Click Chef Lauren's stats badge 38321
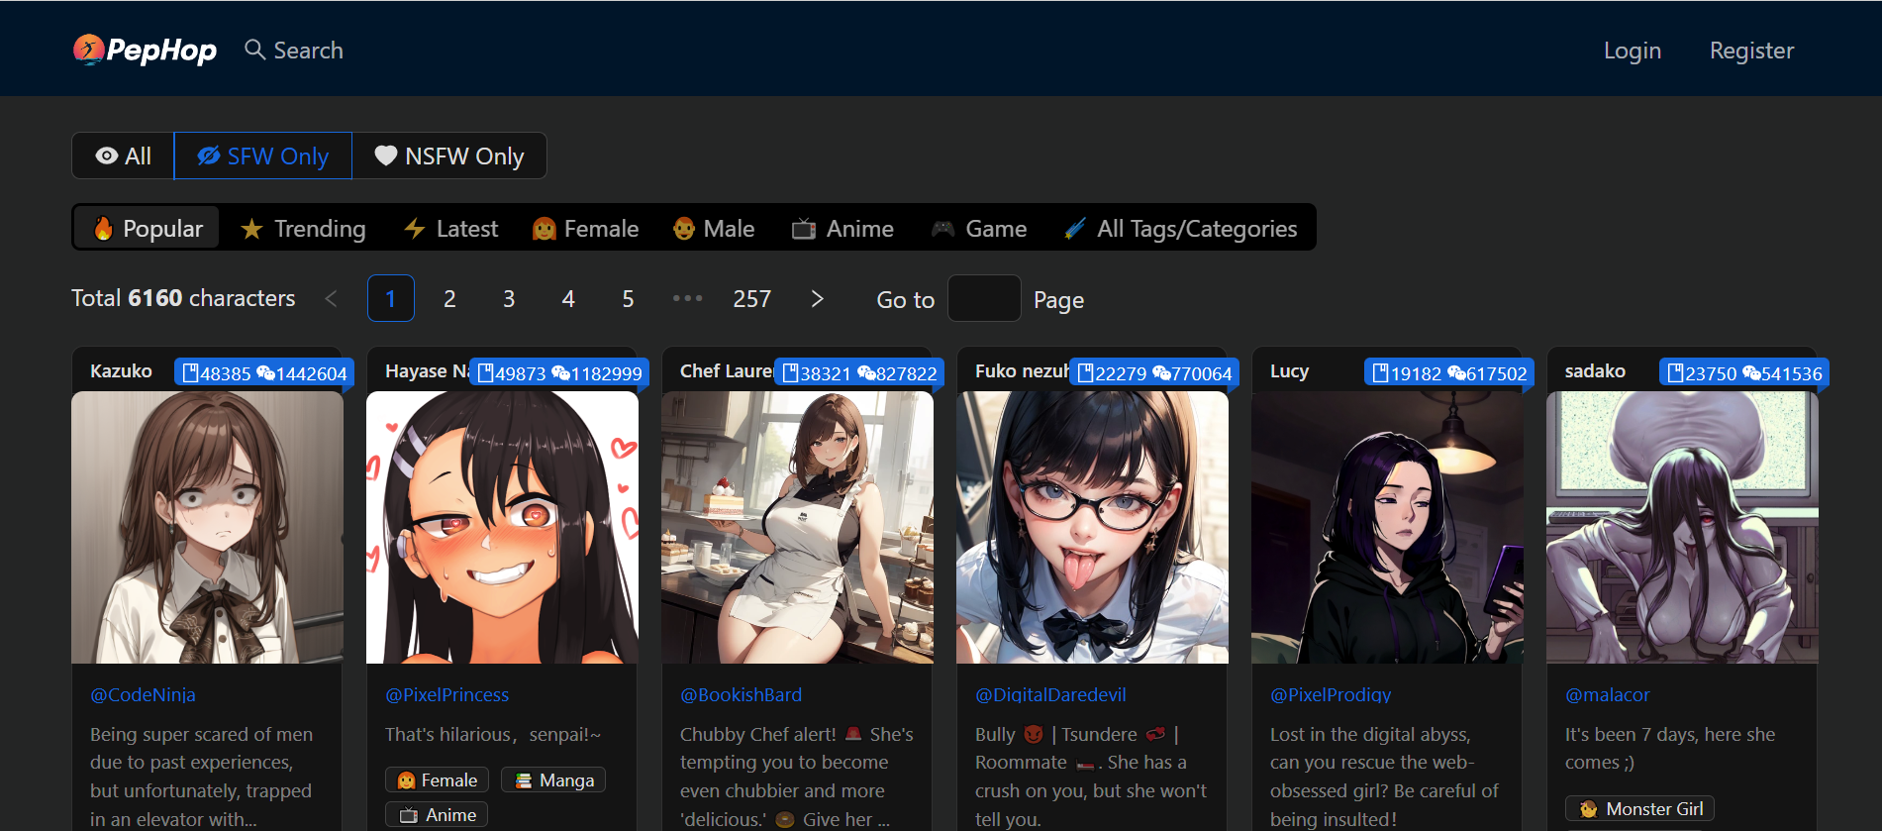Viewport: 1882px width, 831px height. point(858,373)
